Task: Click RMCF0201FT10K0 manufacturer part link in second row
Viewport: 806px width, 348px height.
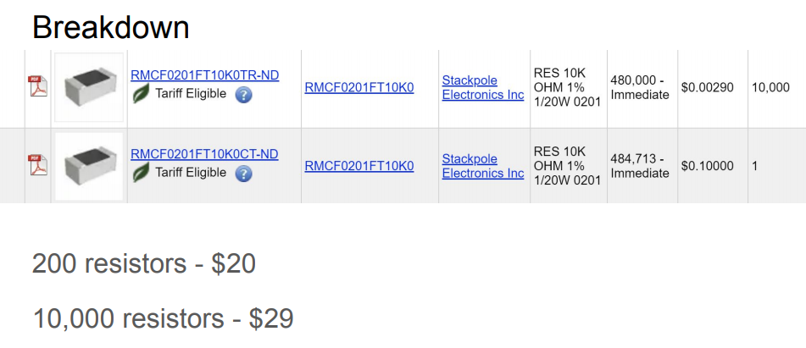Action: [x=359, y=166]
